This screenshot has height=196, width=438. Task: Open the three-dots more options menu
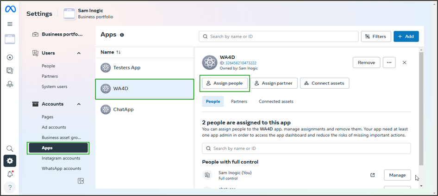pos(389,62)
